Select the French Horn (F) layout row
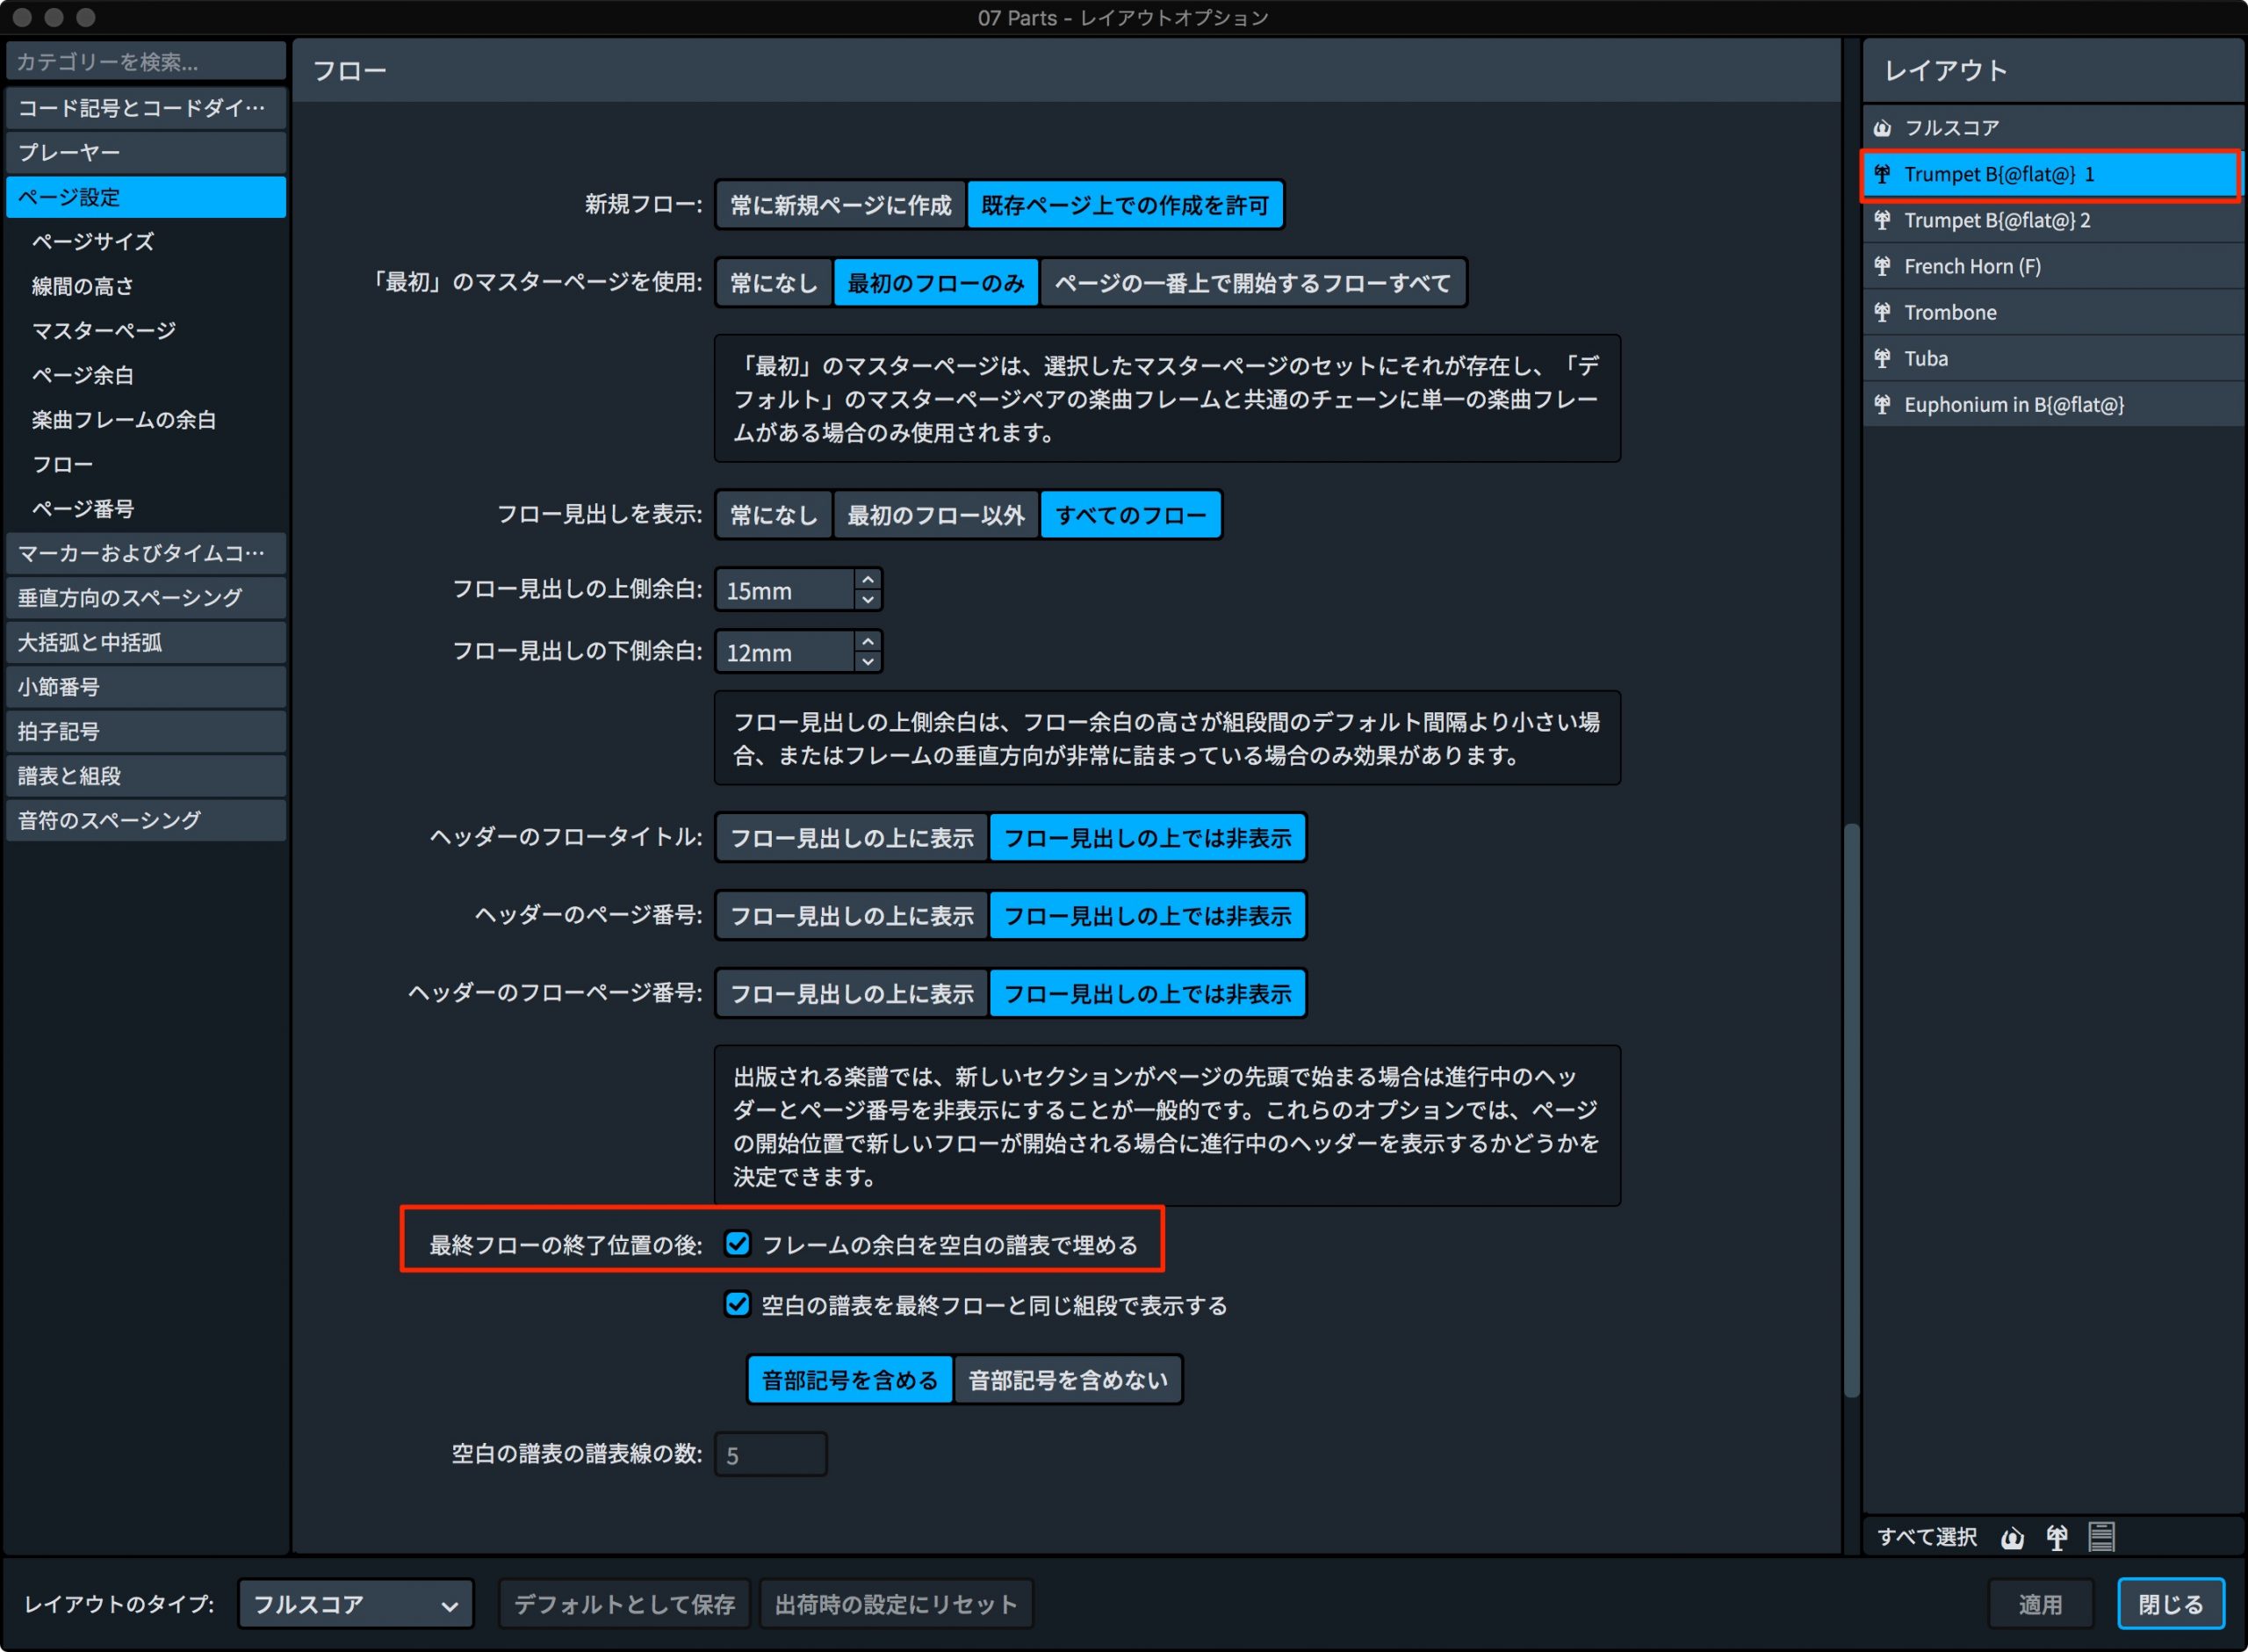The image size is (2248, 1652). pyautogui.click(x=2053, y=266)
